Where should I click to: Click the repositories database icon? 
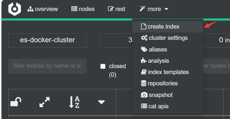(144, 84)
